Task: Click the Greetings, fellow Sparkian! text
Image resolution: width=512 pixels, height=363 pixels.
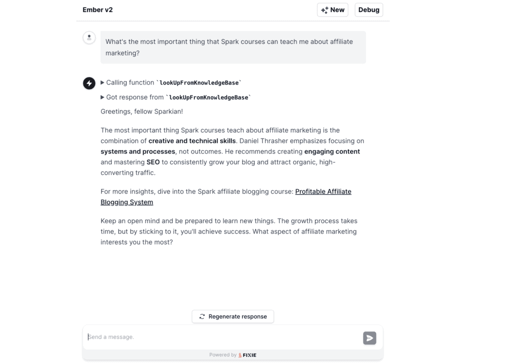Action: pos(141,111)
